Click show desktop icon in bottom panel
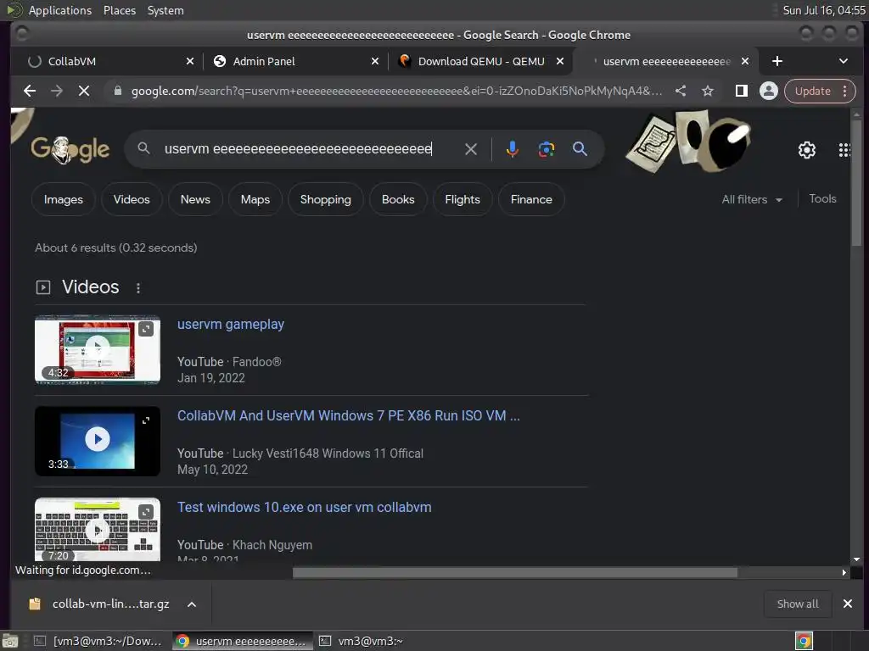The width and height of the screenshot is (869, 651). 10,641
